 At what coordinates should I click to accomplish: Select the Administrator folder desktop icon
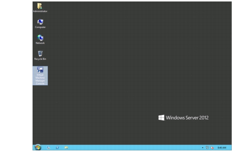(40, 8)
